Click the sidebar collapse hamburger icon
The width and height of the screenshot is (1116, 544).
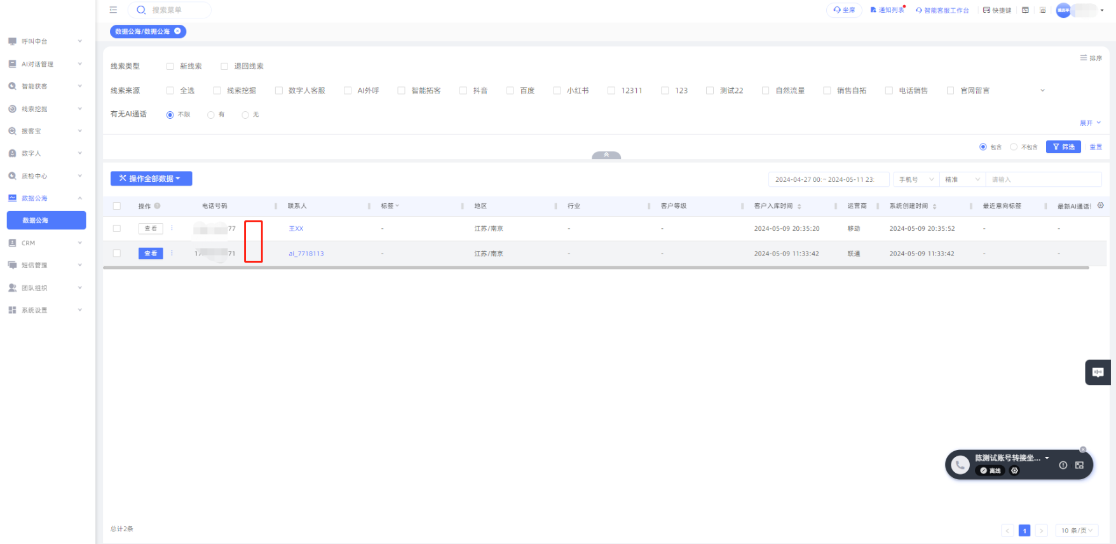[x=113, y=10]
